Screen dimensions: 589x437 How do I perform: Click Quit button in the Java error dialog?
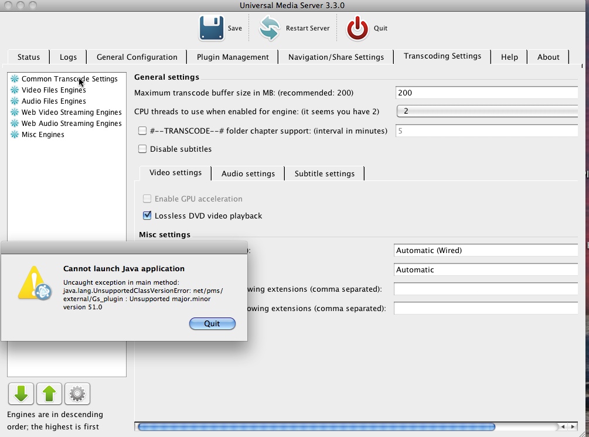point(212,323)
